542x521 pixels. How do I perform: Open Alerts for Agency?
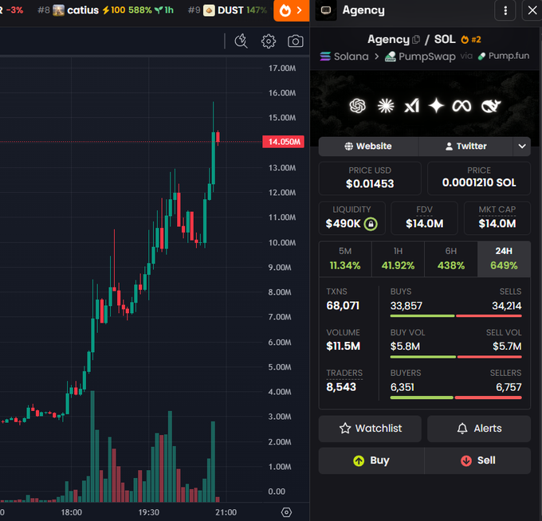click(x=479, y=429)
